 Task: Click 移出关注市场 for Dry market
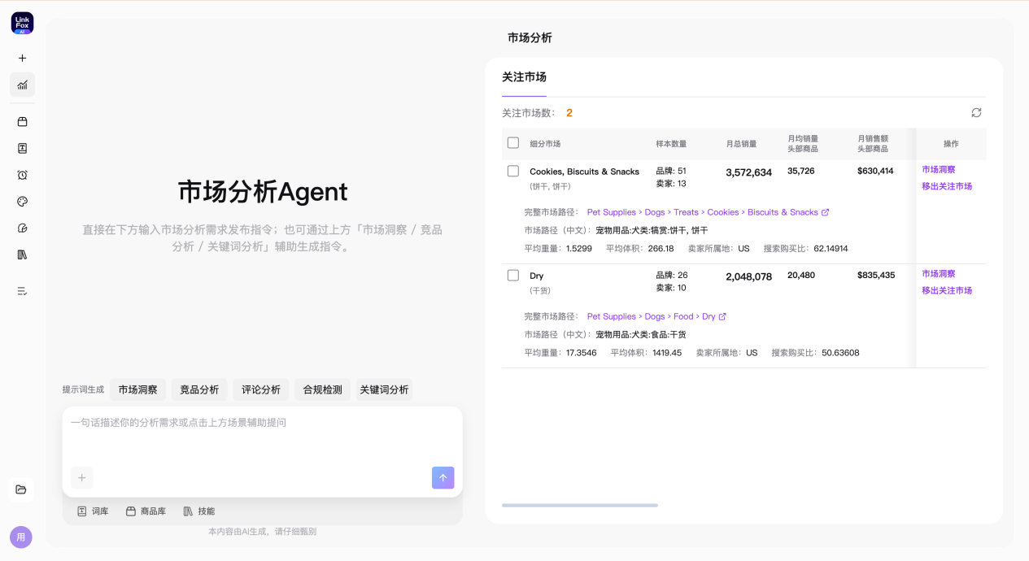947,290
